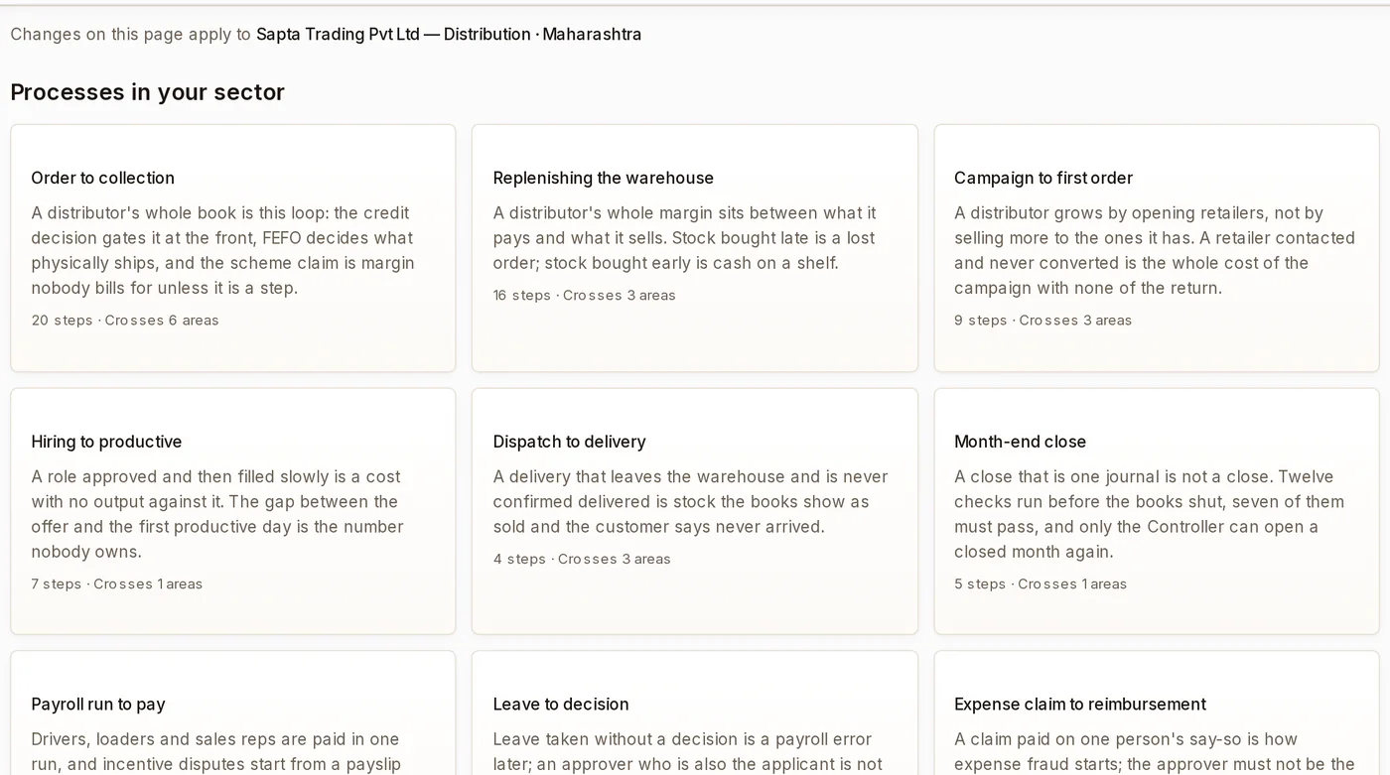The image size is (1390, 775).
Task: Click the "Processes in your sector" heading
Action: tap(147, 92)
